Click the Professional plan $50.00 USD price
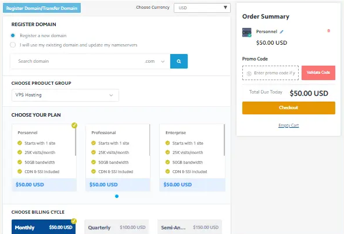 click(103, 185)
